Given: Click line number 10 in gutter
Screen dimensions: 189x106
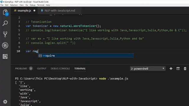Looking at the screenshot, I should tap(18, 51).
